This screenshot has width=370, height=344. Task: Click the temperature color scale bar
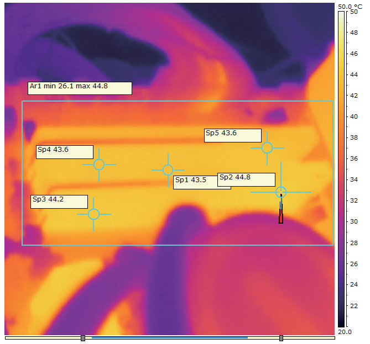pos(341,169)
